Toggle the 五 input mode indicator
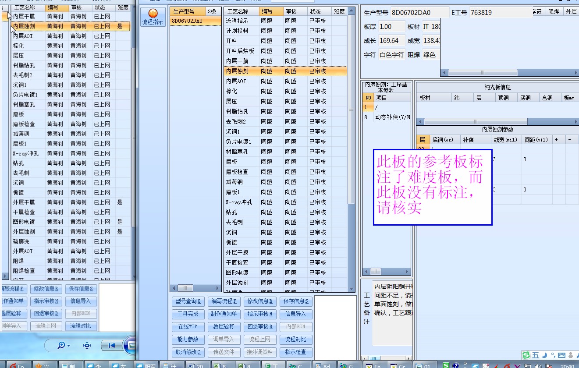This screenshot has height=368, width=579. coord(535,355)
